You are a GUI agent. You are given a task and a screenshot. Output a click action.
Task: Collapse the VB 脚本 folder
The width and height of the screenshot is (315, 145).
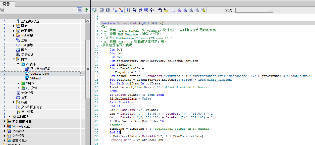18,64
